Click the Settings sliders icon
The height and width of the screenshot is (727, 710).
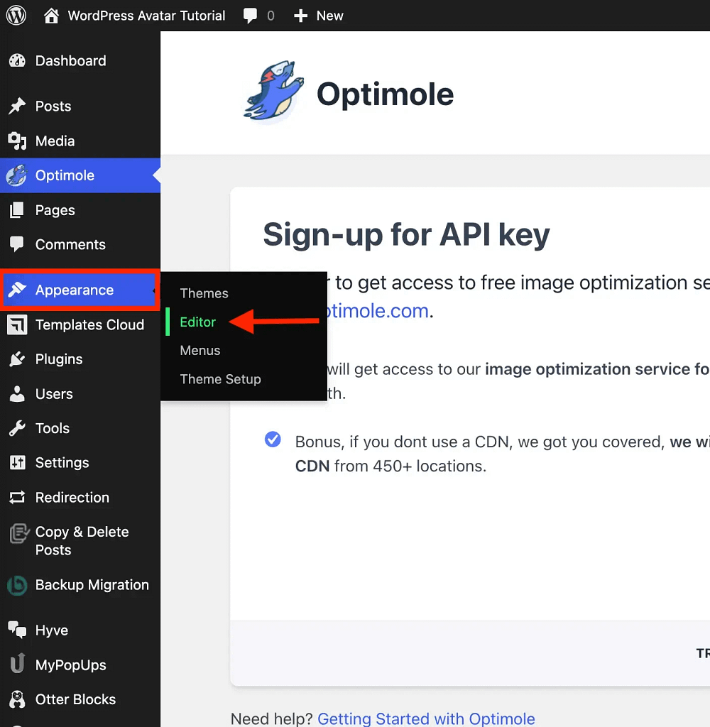pyautogui.click(x=17, y=463)
